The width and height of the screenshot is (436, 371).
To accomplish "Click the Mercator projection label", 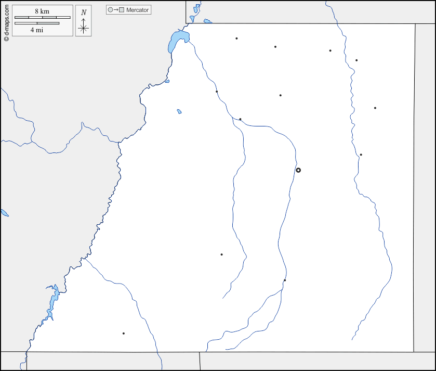I will tap(137, 10).
